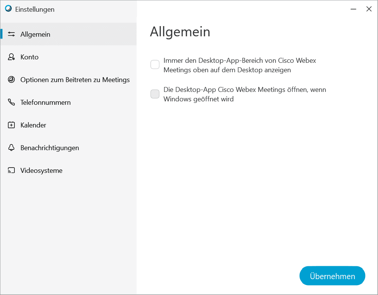This screenshot has width=378, height=295.
Task: Click the Übernehmen button
Action: pyautogui.click(x=332, y=276)
